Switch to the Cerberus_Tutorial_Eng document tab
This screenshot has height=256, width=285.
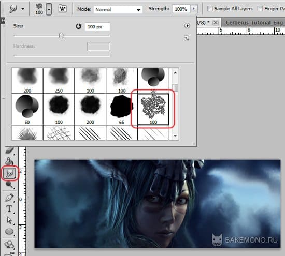click(253, 23)
